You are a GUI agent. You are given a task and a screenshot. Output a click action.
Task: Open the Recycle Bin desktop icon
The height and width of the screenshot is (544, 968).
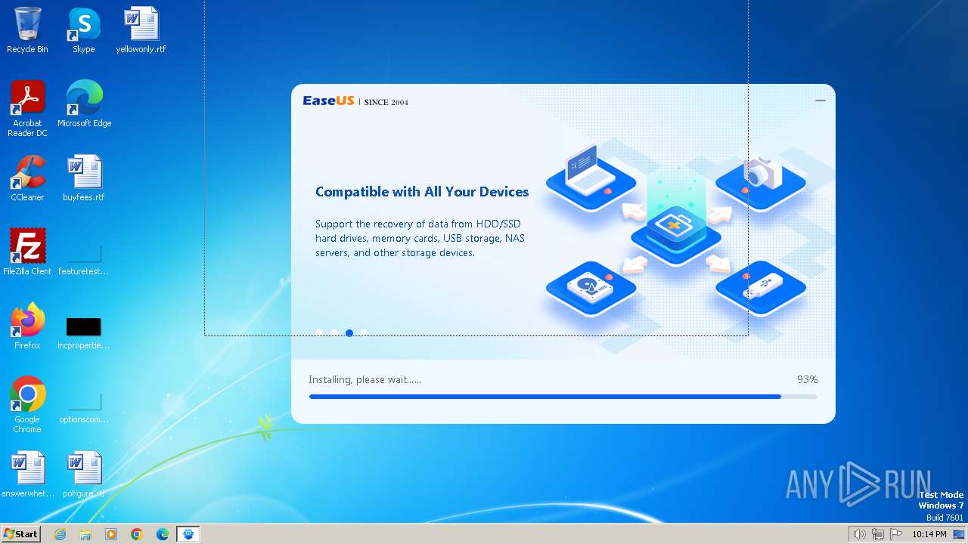point(27,30)
